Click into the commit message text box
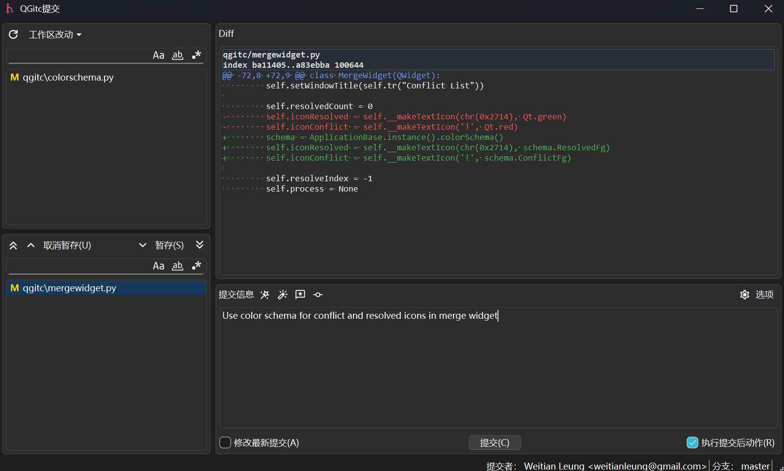784x471 pixels. (498, 368)
